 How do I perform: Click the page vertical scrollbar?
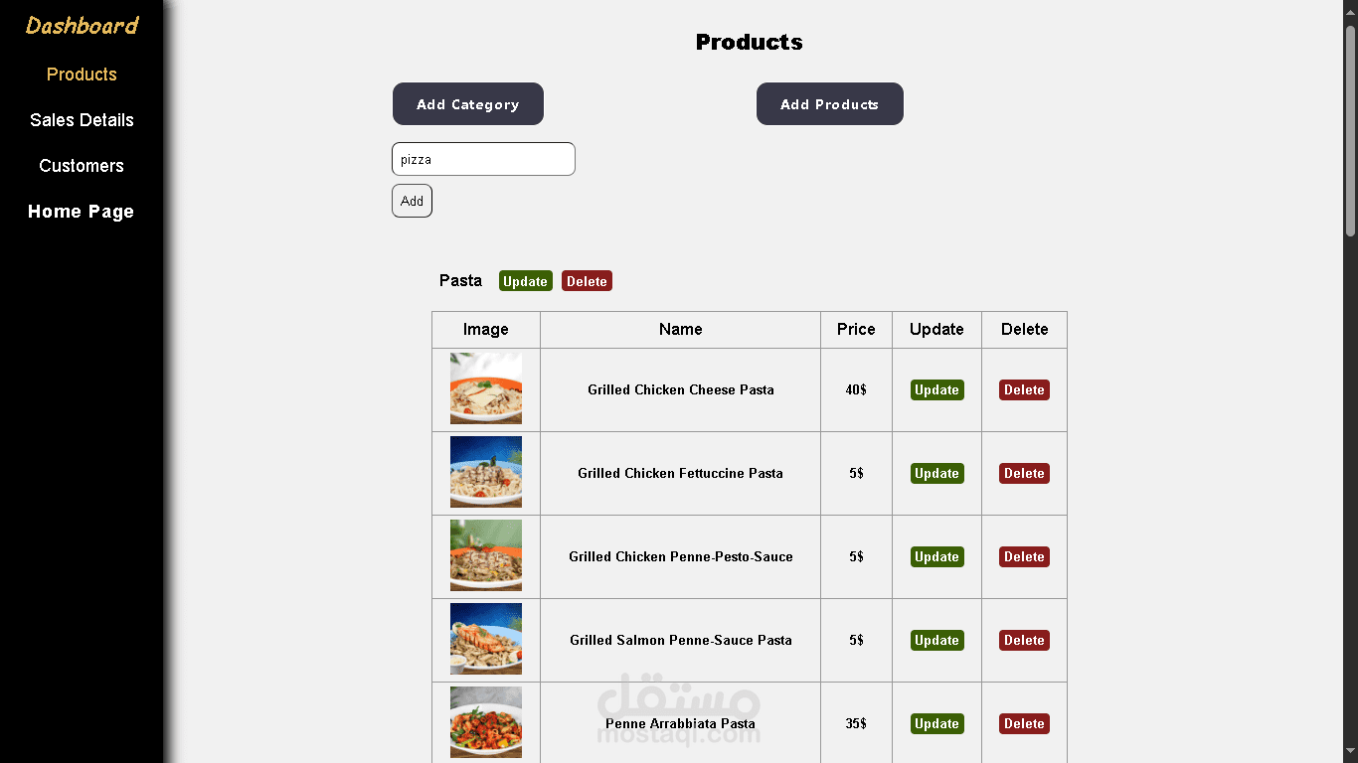pos(1350,129)
